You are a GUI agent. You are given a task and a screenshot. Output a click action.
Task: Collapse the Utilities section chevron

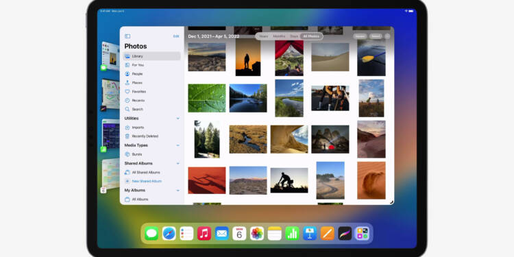point(178,119)
